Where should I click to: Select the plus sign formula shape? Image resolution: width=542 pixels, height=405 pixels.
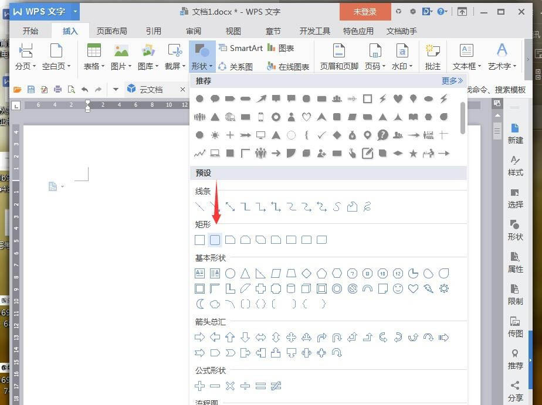point(200,386)
